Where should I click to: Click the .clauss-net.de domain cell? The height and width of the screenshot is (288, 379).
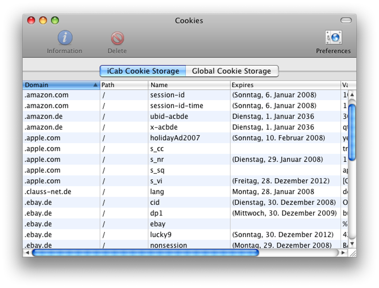coord(61,192)
